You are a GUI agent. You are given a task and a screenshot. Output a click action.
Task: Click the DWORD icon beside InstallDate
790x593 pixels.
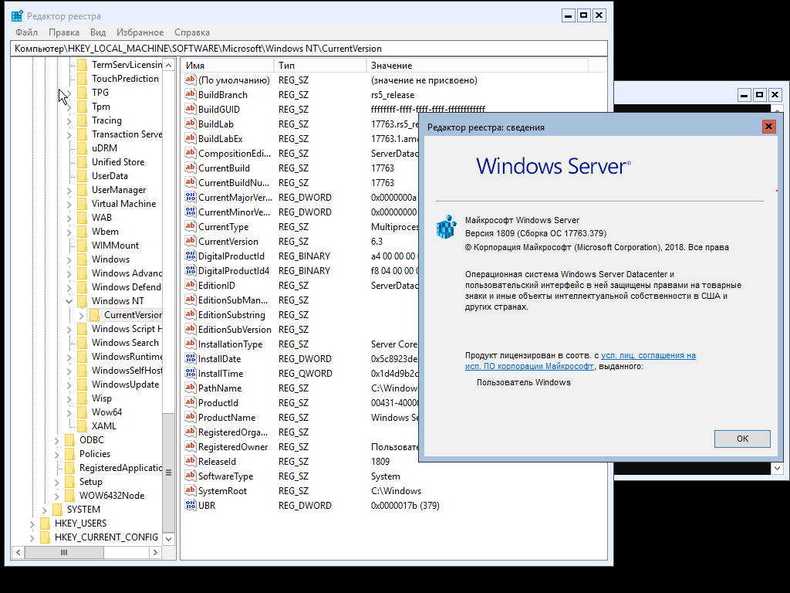(190, 358)
